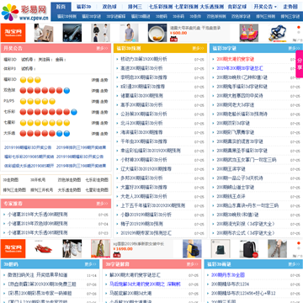Open the 走势图 navigation item
The width and height of the screenshot is (303, 303).
coord(290,7)
